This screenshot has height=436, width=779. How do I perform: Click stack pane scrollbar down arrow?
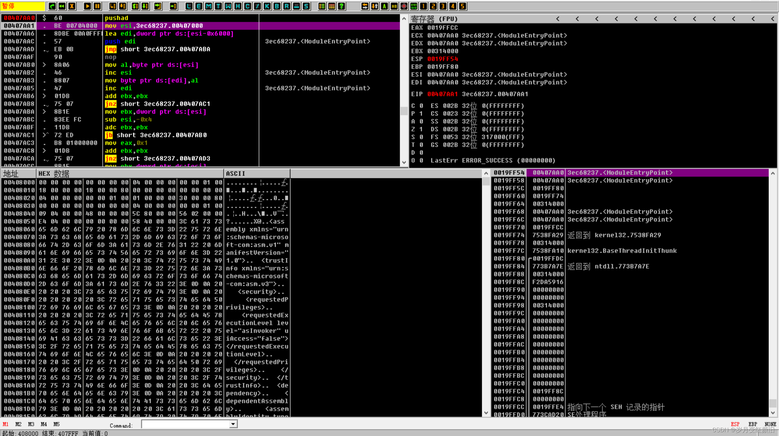tap(773, 413)
